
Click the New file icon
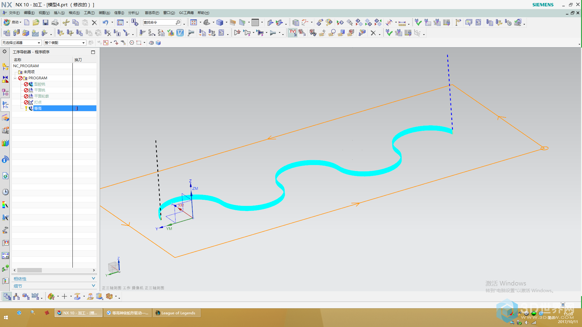pyautogui.click(x=27, y=22)
